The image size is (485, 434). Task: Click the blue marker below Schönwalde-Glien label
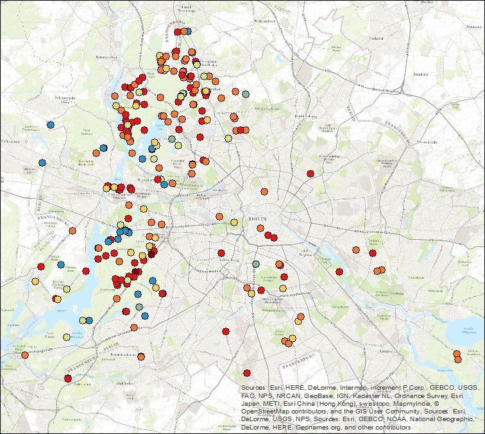(51, 125)
